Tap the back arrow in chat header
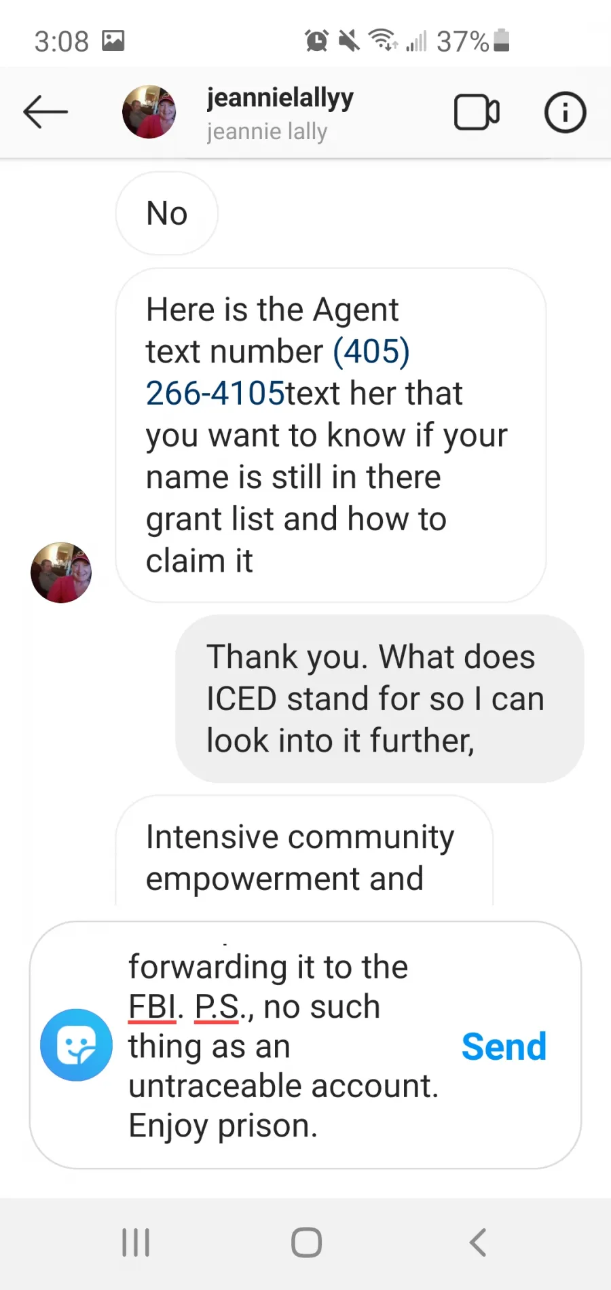 (x=45, y=112)
